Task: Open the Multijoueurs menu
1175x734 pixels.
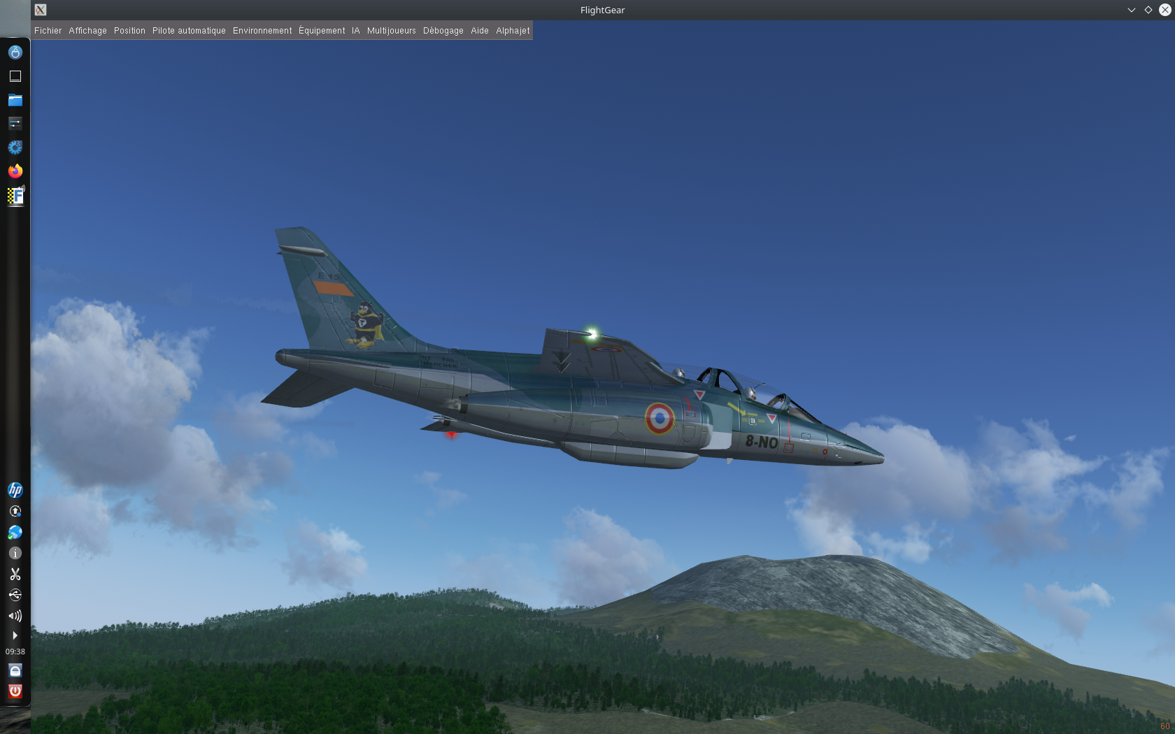Action: pyautogui.click(x=391, y=31)
